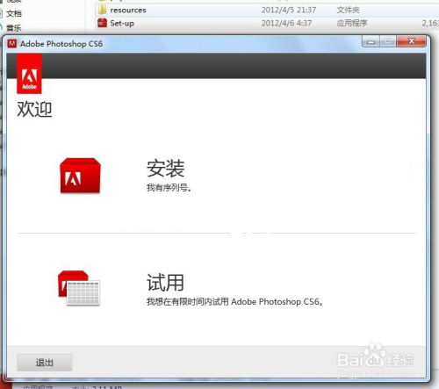
Task: Click the trial calendar icon
Action: click(79, 288)
